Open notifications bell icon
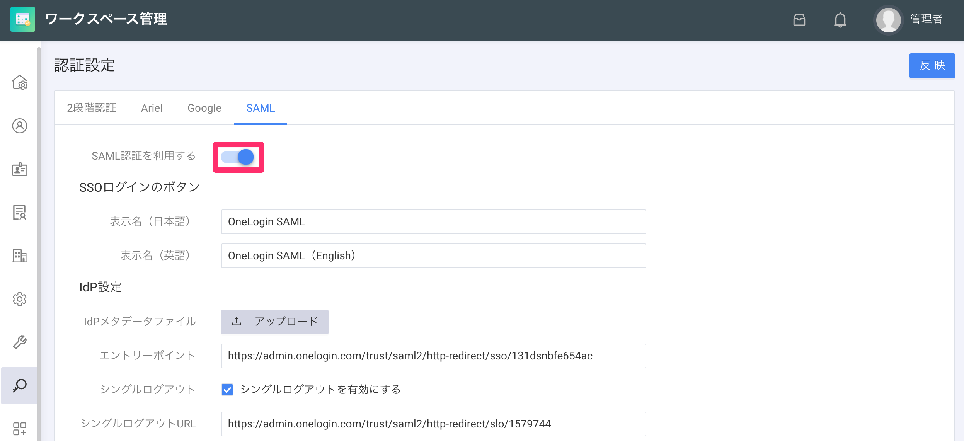The image size is (964, 441). tap(840, 19)
